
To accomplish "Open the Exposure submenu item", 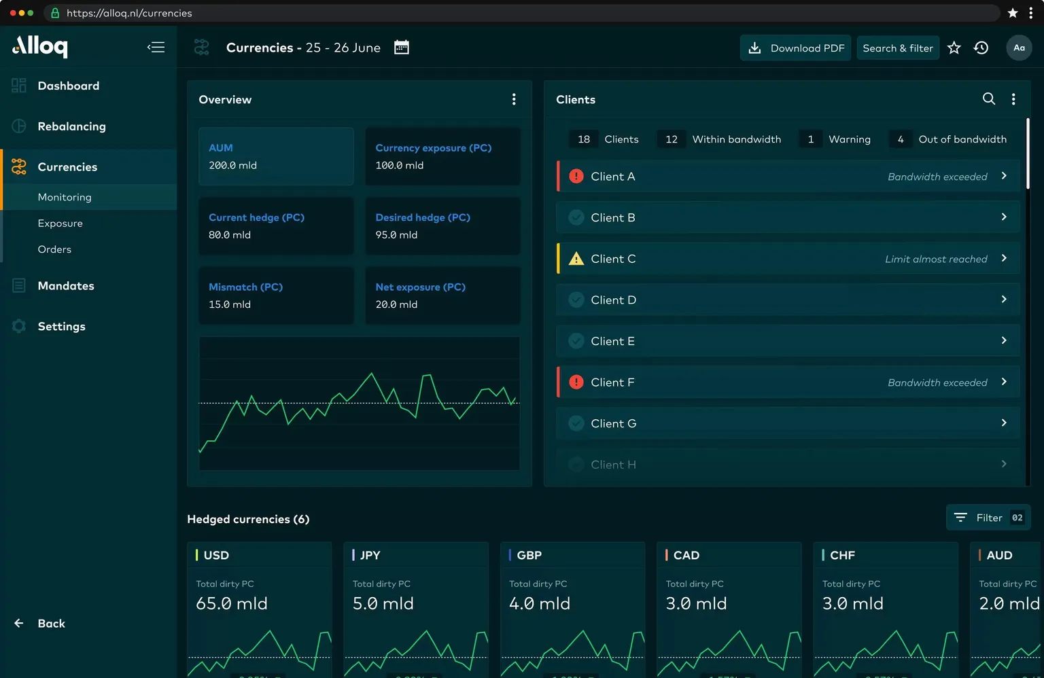I will (60, 224).
